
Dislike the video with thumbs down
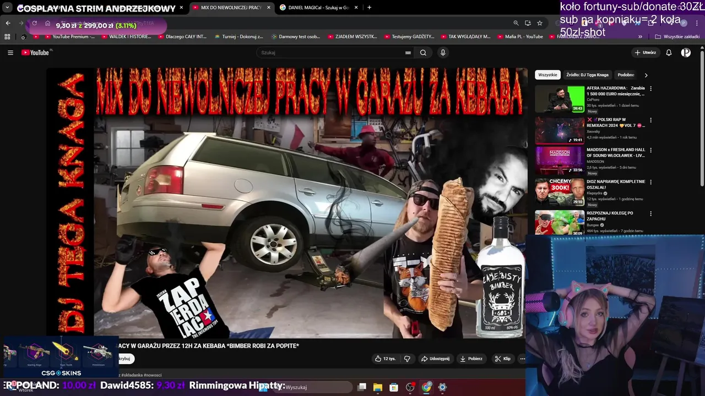[407, 359]
